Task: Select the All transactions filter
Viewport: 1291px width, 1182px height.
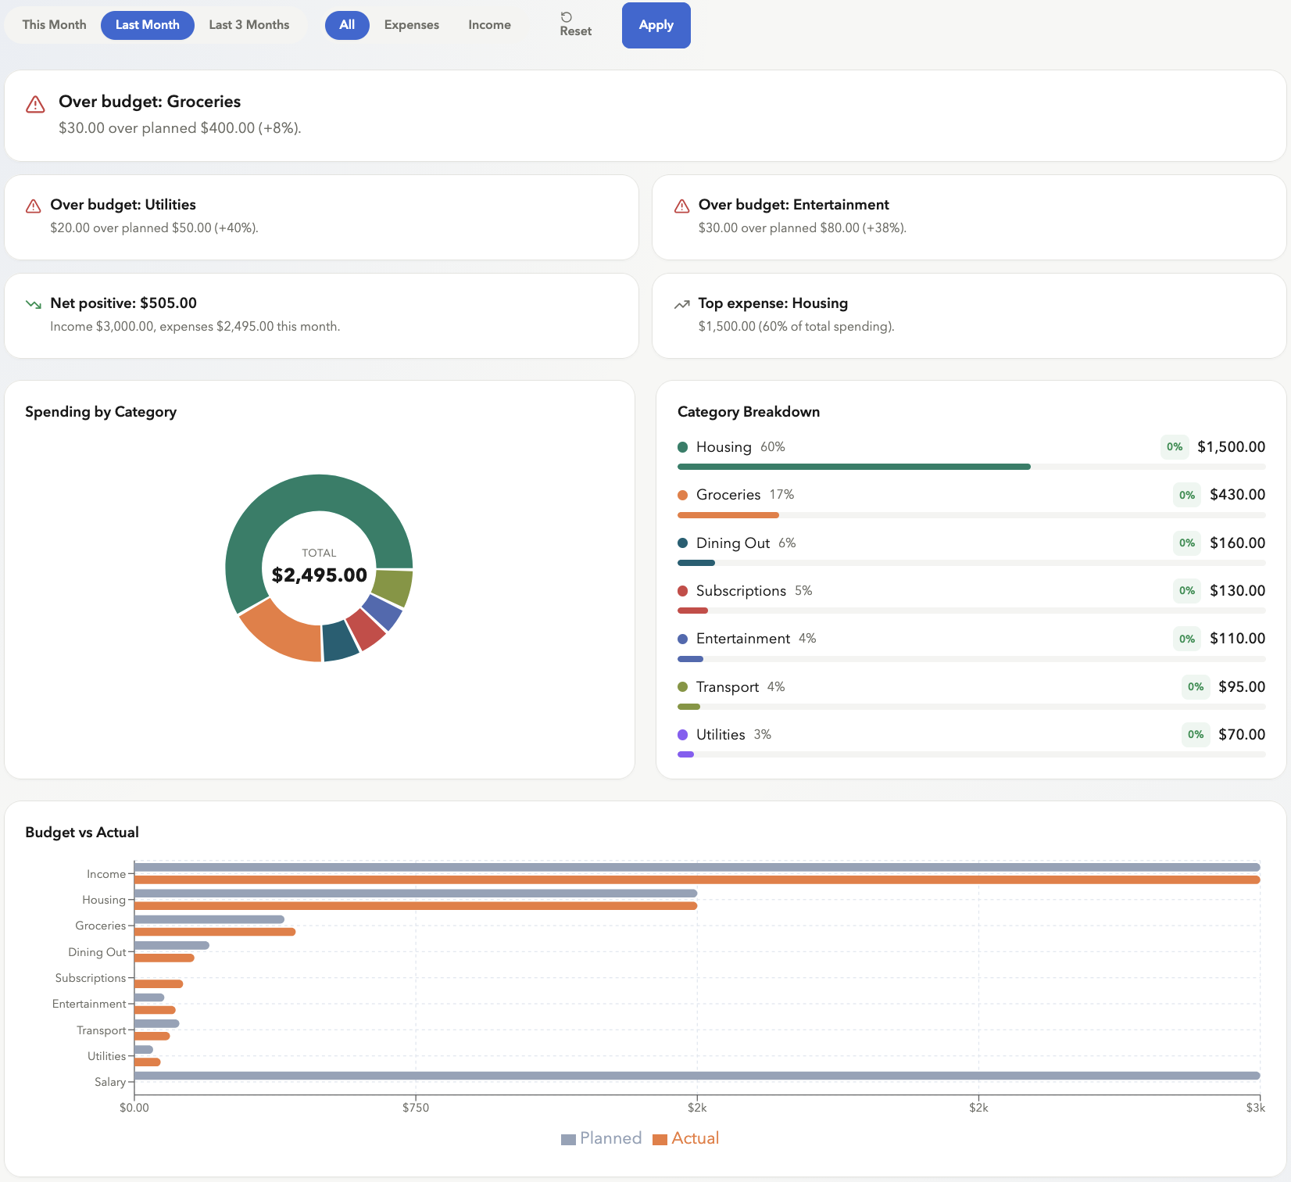Action: pyautogui.click(x=346, y=24)
